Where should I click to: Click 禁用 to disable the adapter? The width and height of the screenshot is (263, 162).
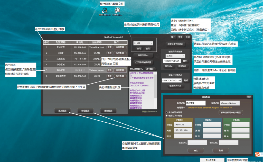coord(148,49)
